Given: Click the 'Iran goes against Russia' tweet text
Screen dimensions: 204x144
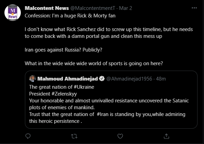Looking at the screenshot, I should click(x=63, y=50).
